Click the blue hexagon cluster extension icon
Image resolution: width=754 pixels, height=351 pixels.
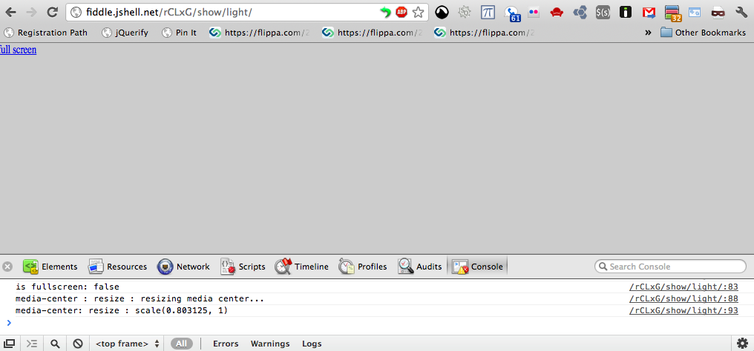(580, 13)
